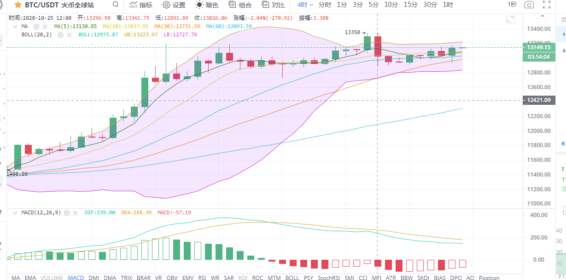The width and height of the screenshot is (566, 280).
Task: Toggle 暗色 dark theme
Action: pos(207,5)
